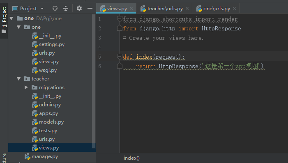Toggle fold marker on the first import line
Image resolution: width=288 pixels, height=163 pixels.
click(x=120, y=19)
